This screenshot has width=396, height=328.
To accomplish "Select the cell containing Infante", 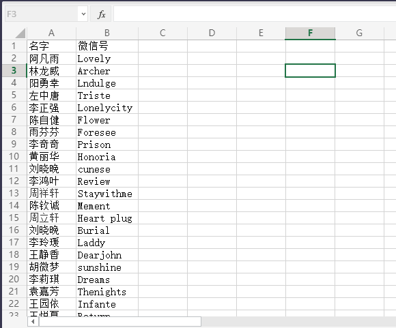I will coord(107,303).
